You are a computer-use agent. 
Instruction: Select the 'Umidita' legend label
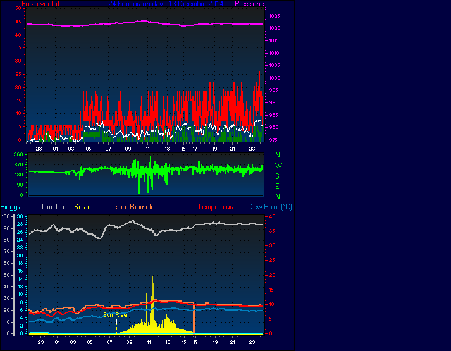tap(53, 207)
